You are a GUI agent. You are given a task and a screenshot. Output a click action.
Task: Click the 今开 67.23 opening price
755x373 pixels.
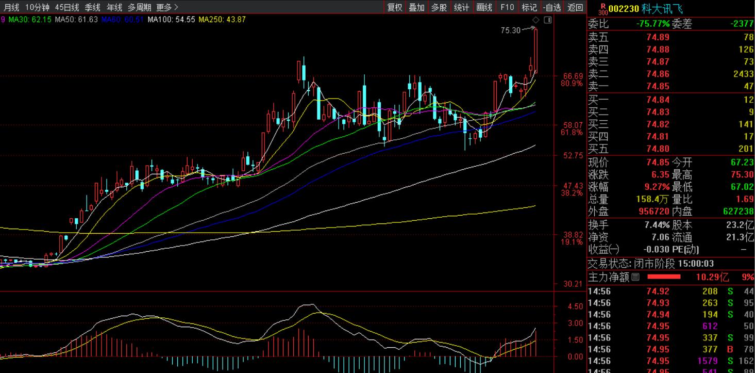tap(743, 163)
